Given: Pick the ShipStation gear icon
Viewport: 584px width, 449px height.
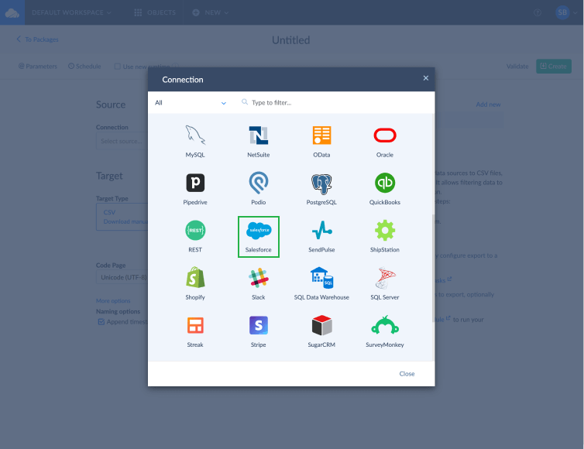Looking at the screenshot, I should tap(385, 230).
